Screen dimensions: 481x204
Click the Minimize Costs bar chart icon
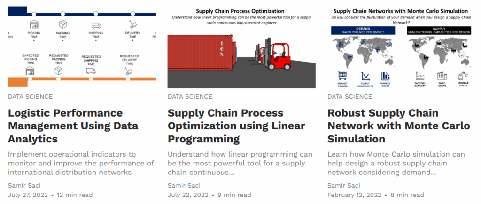coord(386,76)
